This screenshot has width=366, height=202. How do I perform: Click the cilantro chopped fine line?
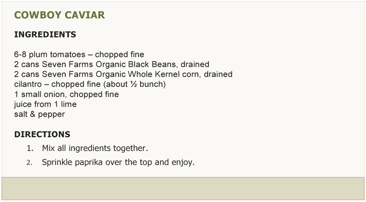tap(90, 84)
